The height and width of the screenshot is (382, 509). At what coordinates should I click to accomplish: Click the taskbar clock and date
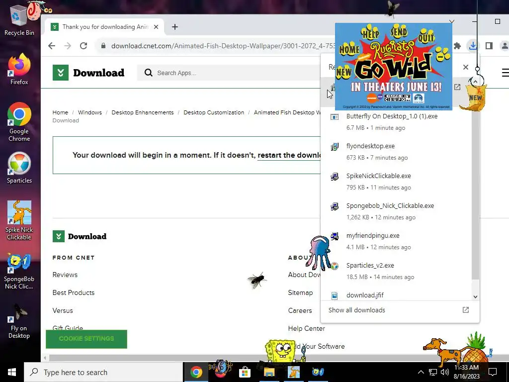[466, 372]
